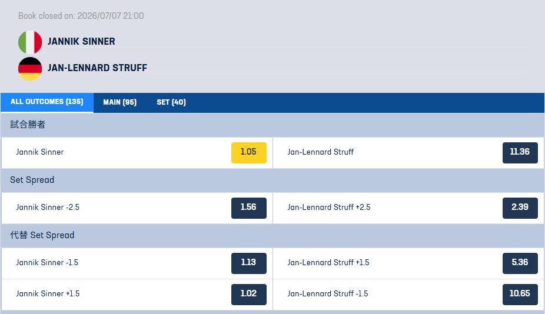545x314 pixels.
Task: Collapse the 代替 Set Spread market header
Action: pyautogui.click(x=272, y=235)
